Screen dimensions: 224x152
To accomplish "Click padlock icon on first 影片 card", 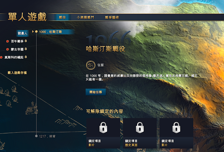I will pos(103,128).
